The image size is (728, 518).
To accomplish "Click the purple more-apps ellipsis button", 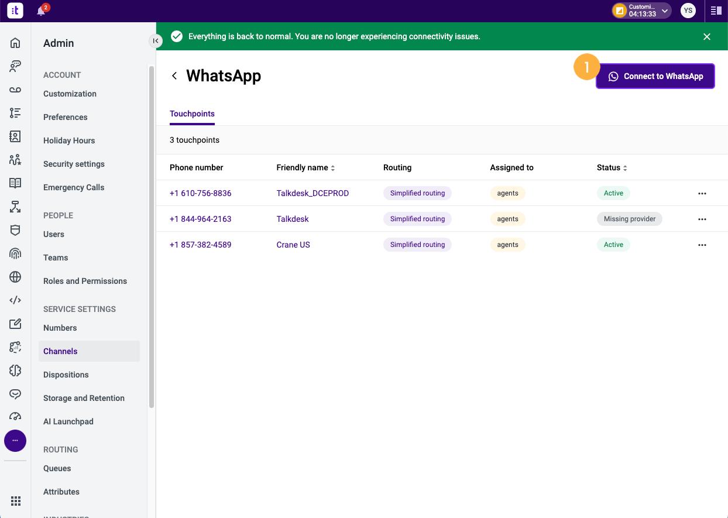I will tap(15, 441).
